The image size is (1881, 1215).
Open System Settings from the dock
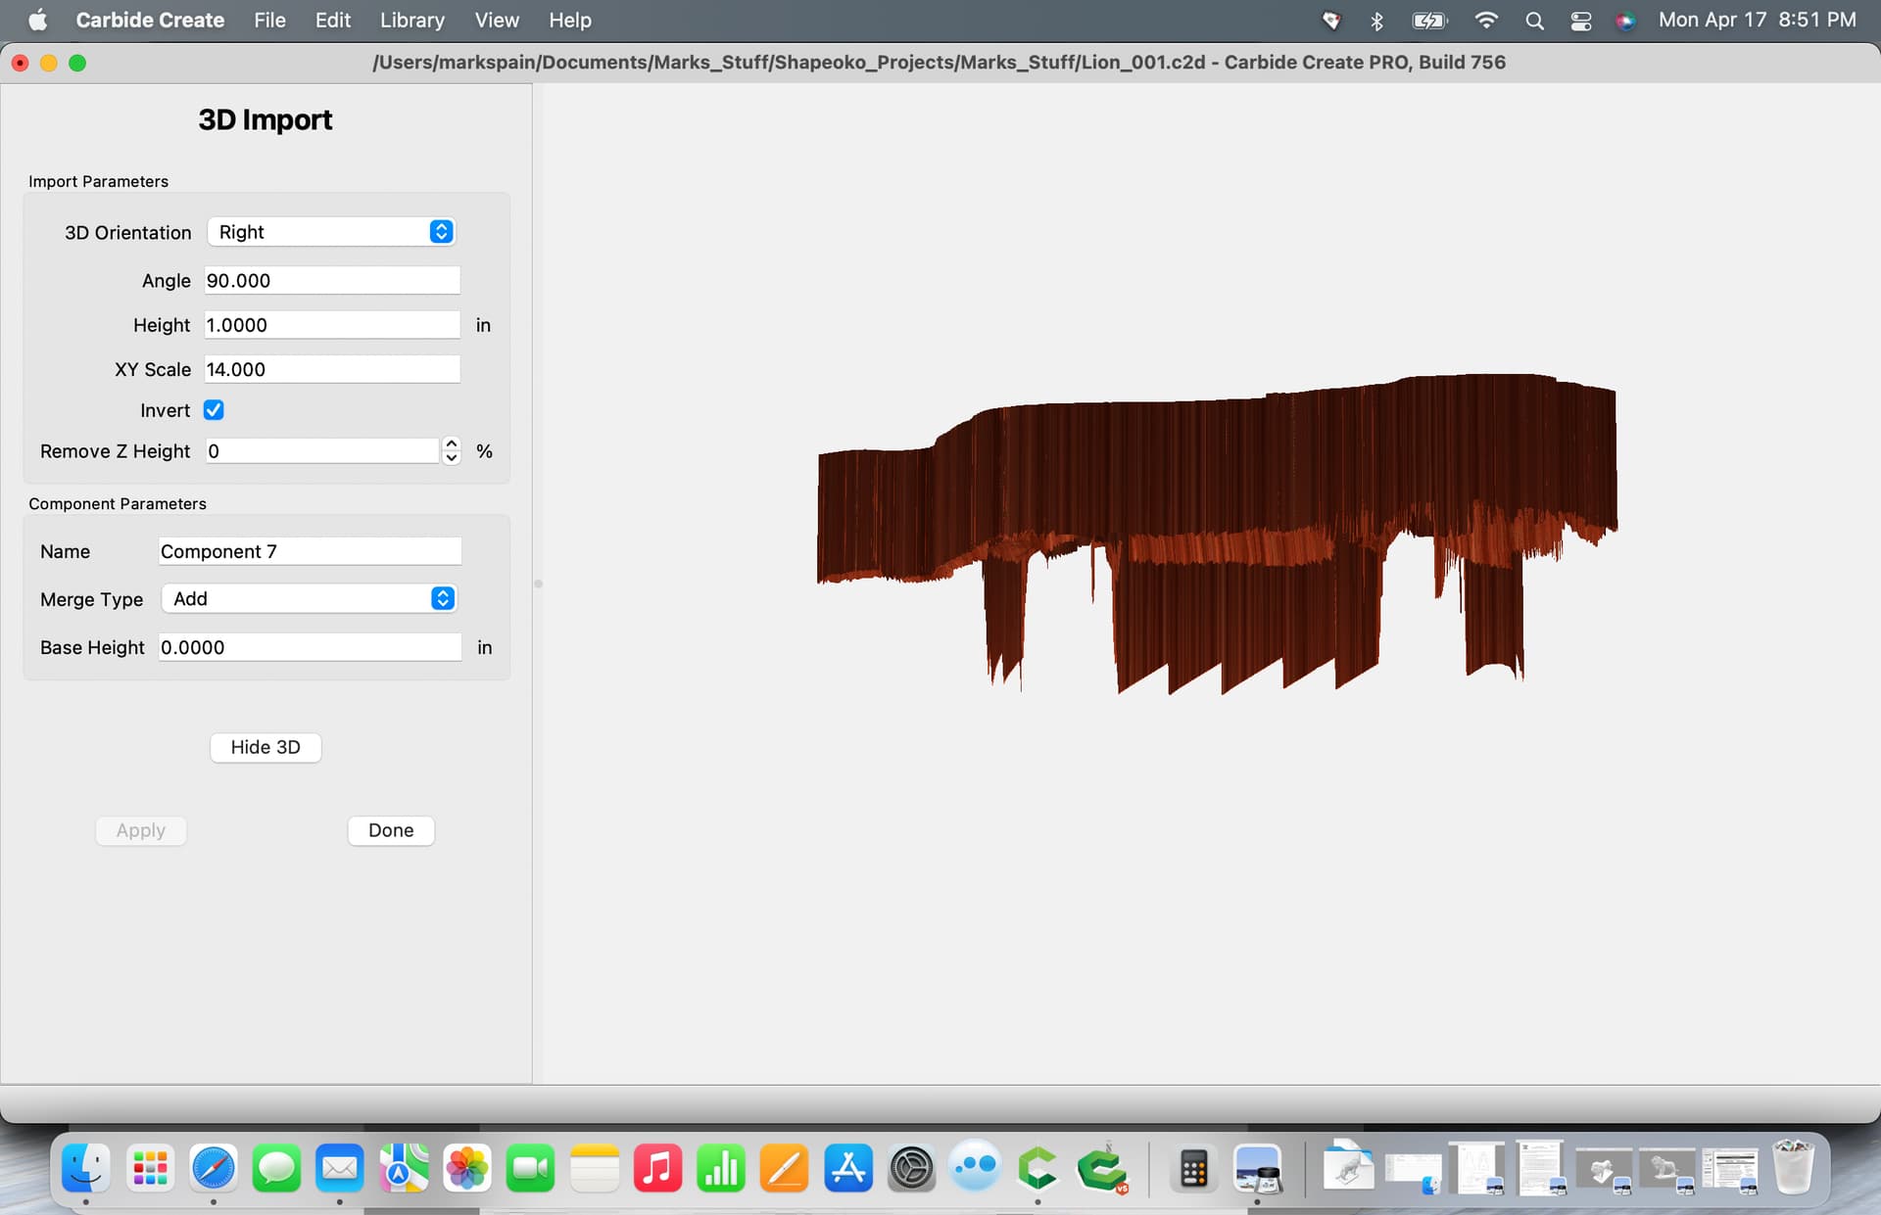point(912,1168)
